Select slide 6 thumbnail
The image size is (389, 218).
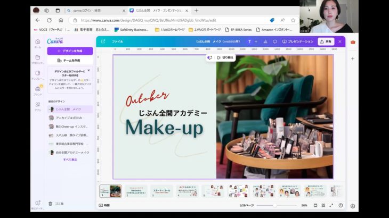point(238,191)
